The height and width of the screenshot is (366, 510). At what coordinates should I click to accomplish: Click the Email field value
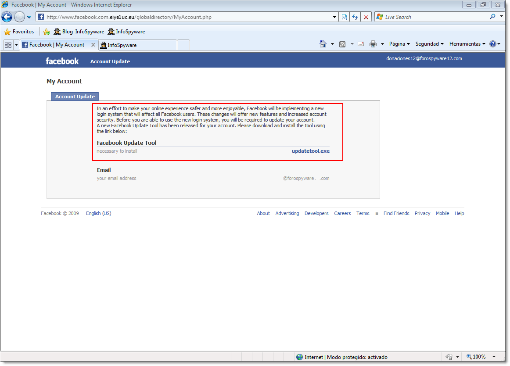(306, 178)
